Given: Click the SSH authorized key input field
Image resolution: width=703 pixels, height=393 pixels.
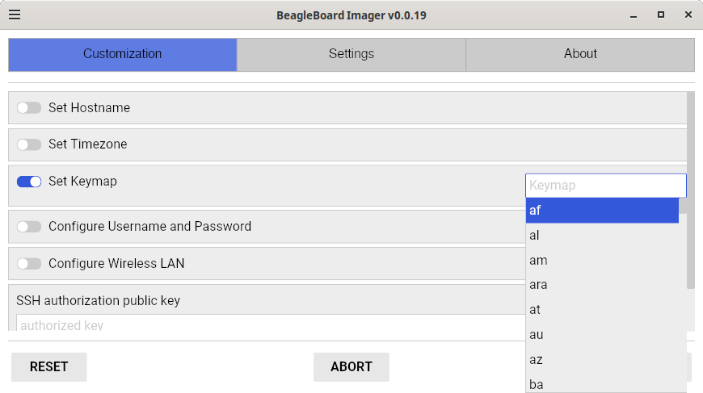Looking at the screenshot, I should click(267, 324).
